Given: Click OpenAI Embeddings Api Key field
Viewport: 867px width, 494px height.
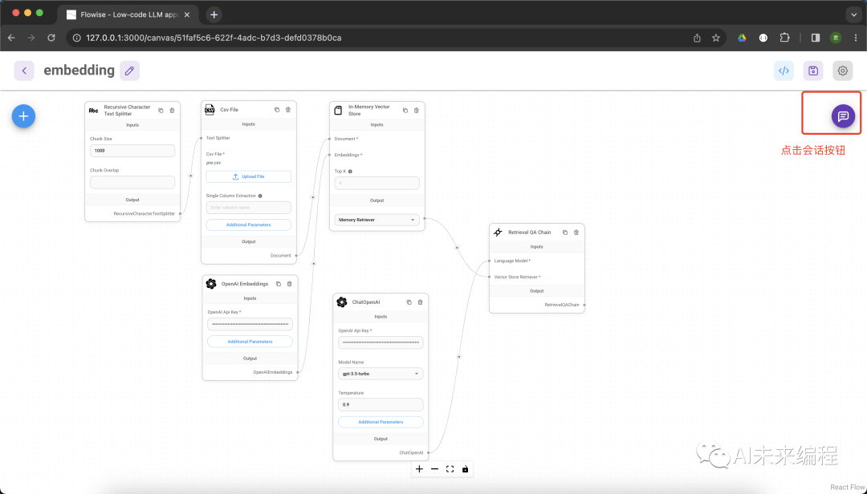Looking at the screenshot, I should point(250,324).
